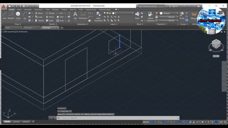The width and height of the screenshot is (228, 128).
Task: Switch to Layout2 tab
Action: coord(26,122)
